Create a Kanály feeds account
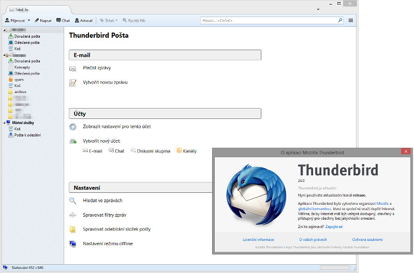Image resolution: width=414 pixels, height=273 pixels. point(187,151)
